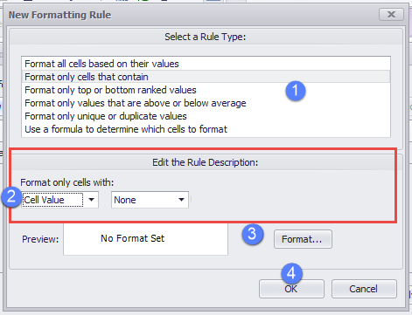Click the blue step 1 badge
Screen dimensions: 412x315
click(x=296, y=91)
